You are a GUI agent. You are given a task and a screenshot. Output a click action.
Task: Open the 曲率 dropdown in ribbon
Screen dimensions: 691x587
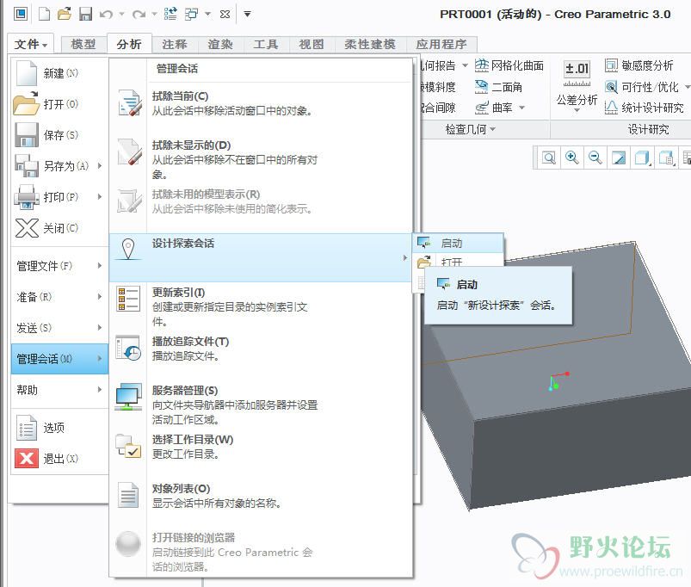click(x=521, y=108)
